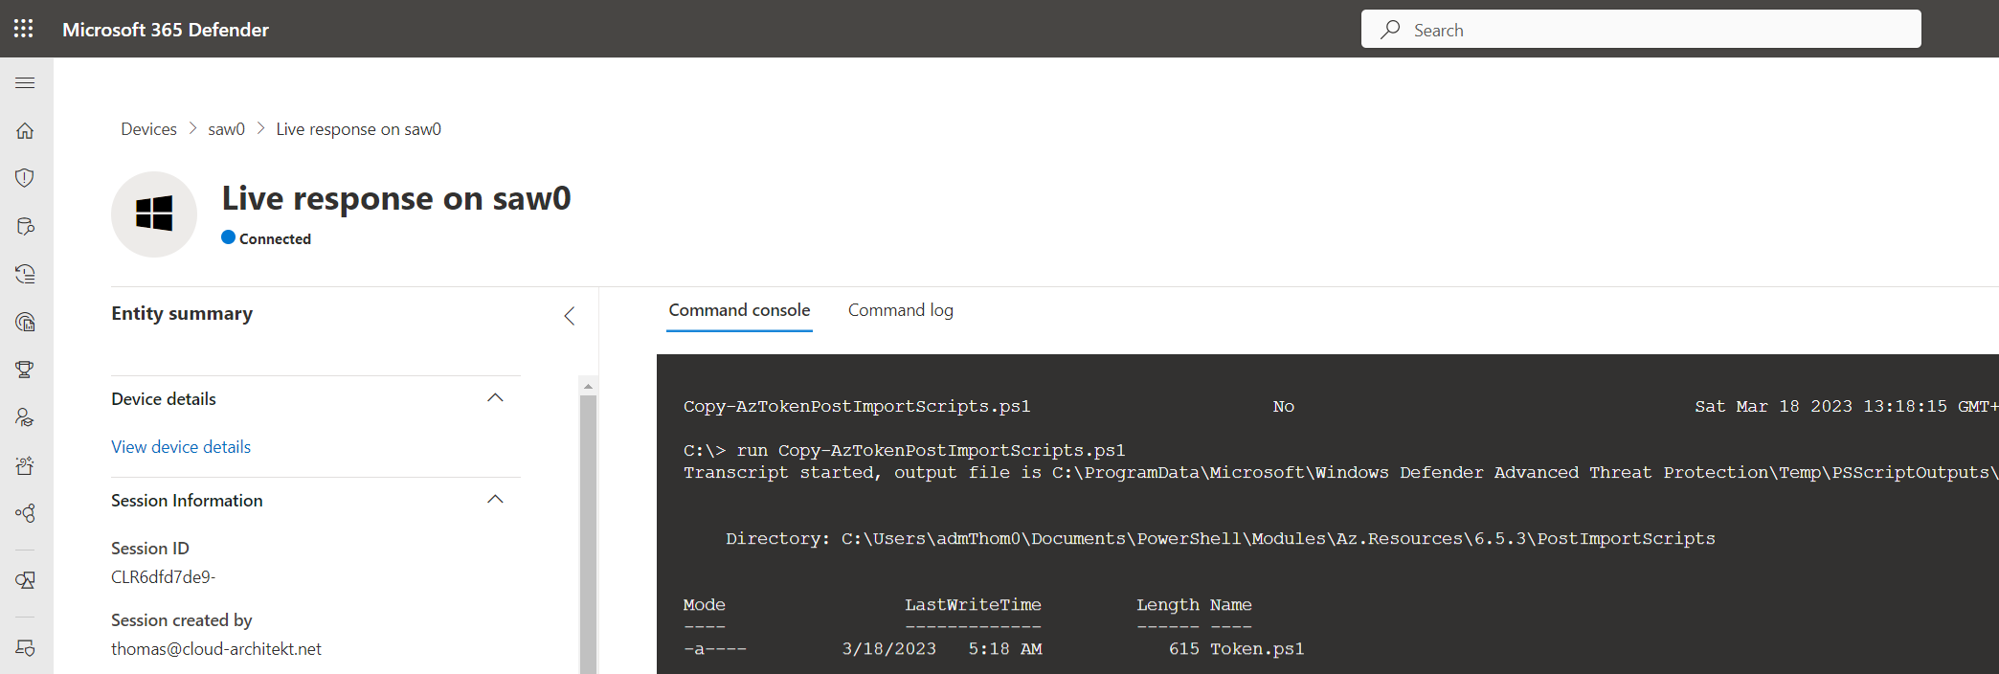Click the Connected status label
Image resolution: width=1999 pixels, height=674 pixels.
point(275,239)
